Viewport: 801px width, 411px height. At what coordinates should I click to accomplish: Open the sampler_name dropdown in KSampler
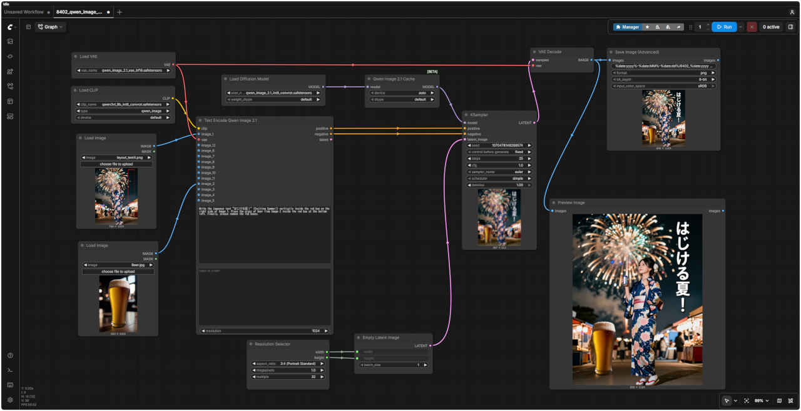(x=500, y=171)
